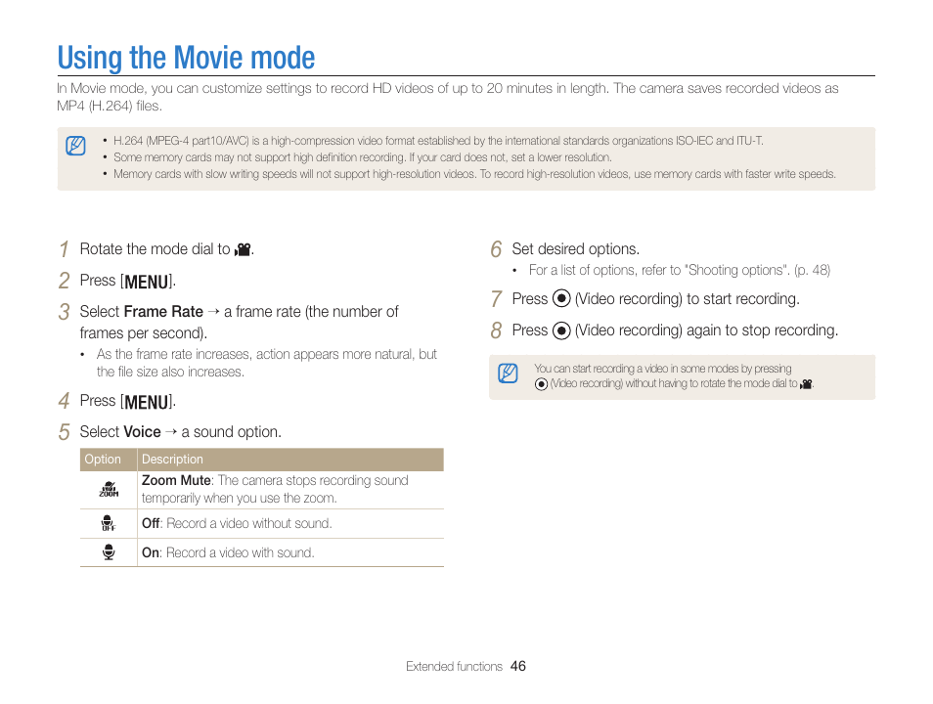Click step number 7
The height and width of the screenshot is (704, 933).
point(496,299)
